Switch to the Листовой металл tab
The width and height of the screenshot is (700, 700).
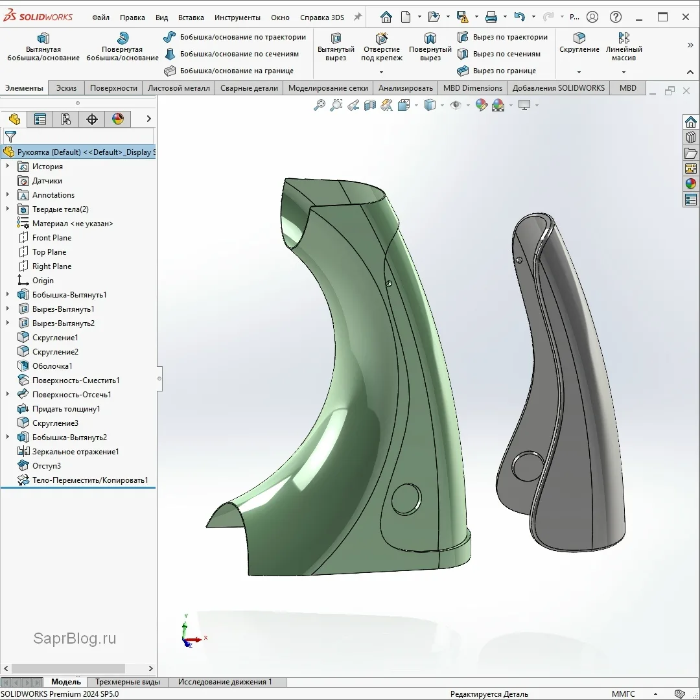[179, 88]
